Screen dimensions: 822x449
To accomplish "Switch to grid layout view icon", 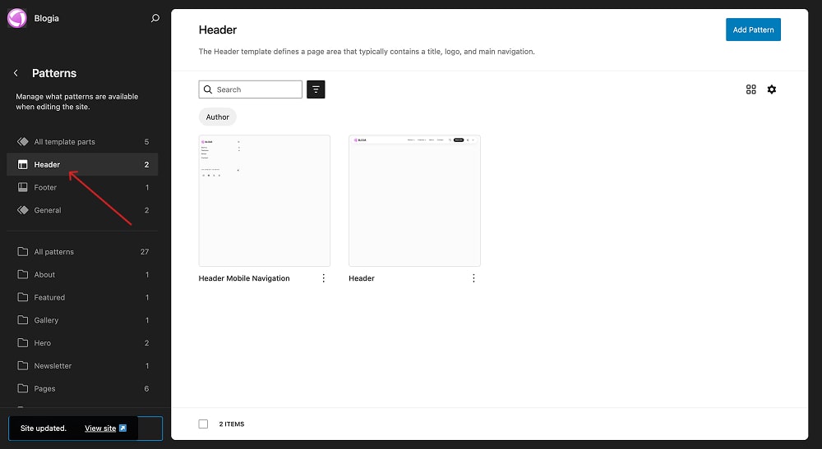I will pyautogui.click(x=750, y=89).
